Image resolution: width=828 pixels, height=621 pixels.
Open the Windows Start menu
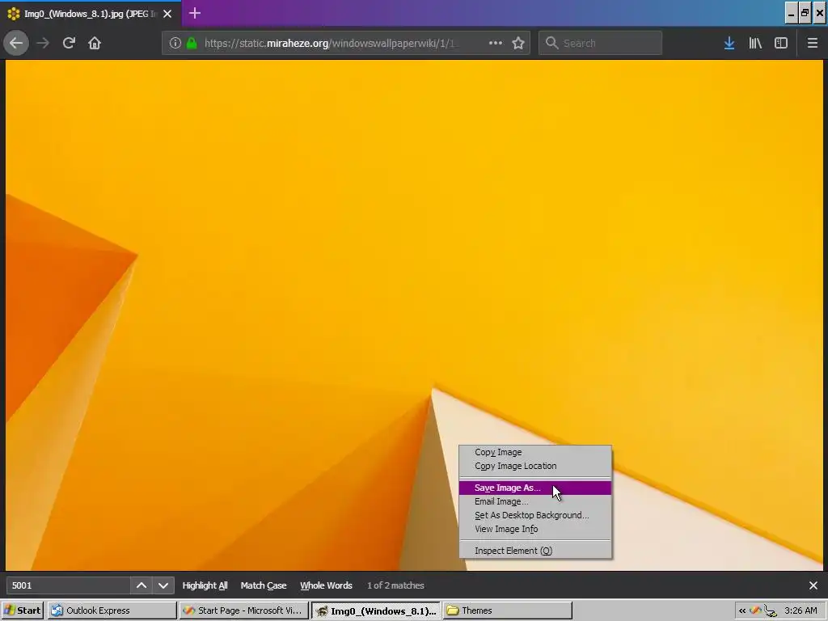click(x=22, y=610)
